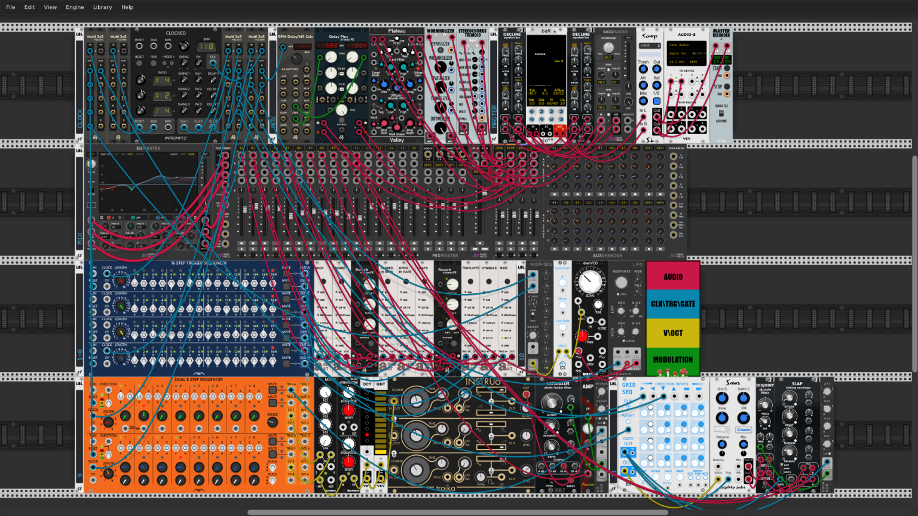Image resolution: width=918 pixels, height=516 pixels.
Task: Click the Lateralus cutoff knob
Action: [x=552, y=403]
